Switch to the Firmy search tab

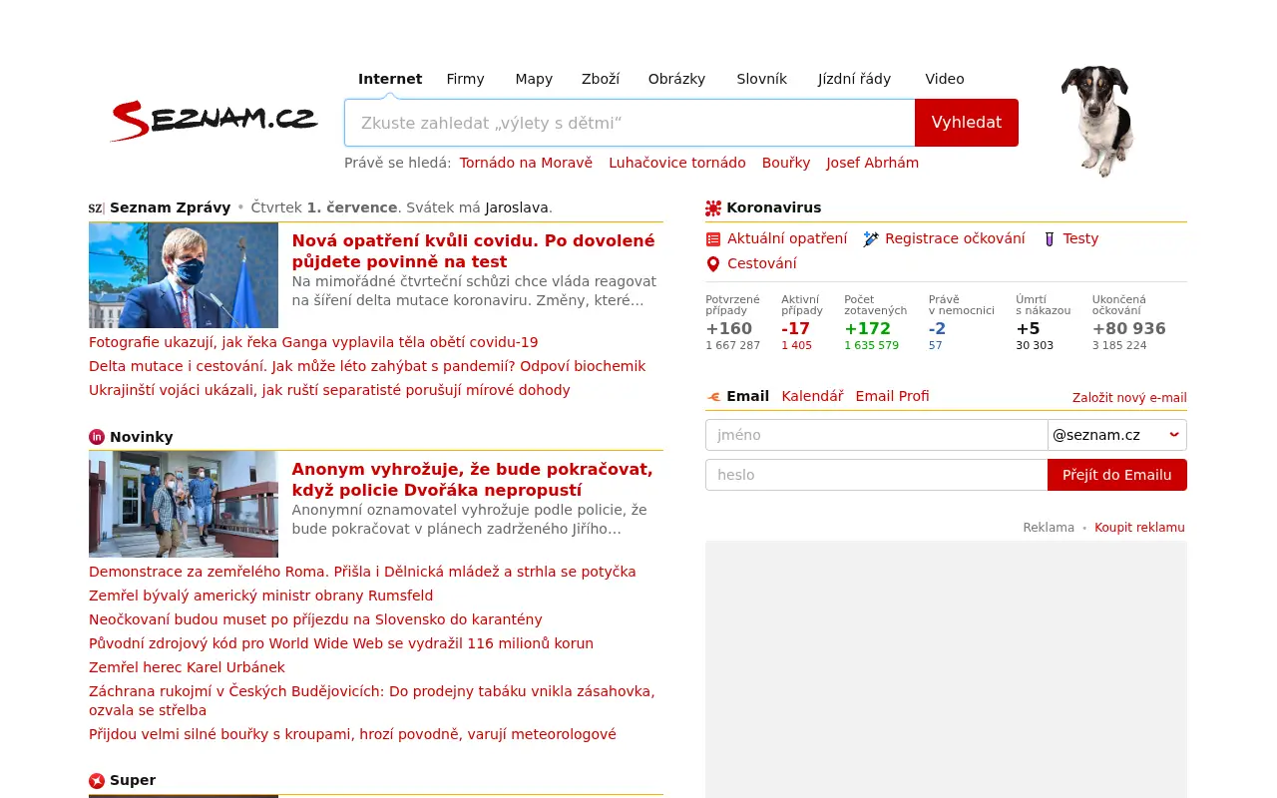(x=465, y=79)
